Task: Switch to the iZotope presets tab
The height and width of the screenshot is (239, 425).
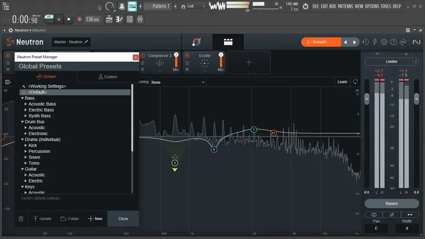Action: 46,76
